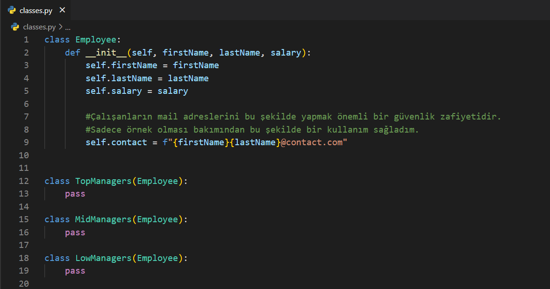Click the Python icon in the classes.py tab
The image size is (550, 289).
(12, 10)
